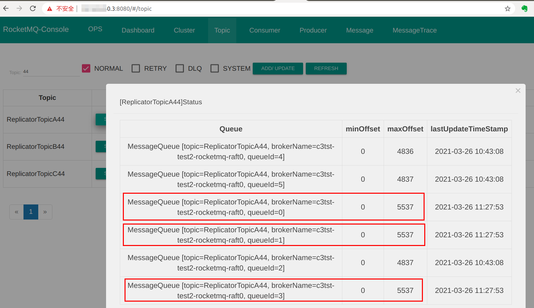
Task: Select the Topic tab
Action: coord(222,30)
